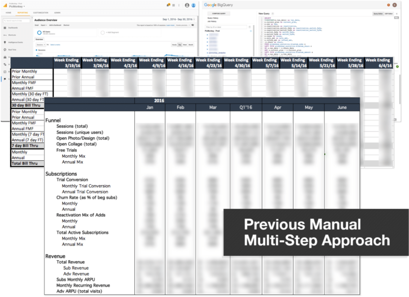Viewport: 409px width, 297px height.
Task: Click the orange notification icon in BigQuery
Action: point(389,5)
